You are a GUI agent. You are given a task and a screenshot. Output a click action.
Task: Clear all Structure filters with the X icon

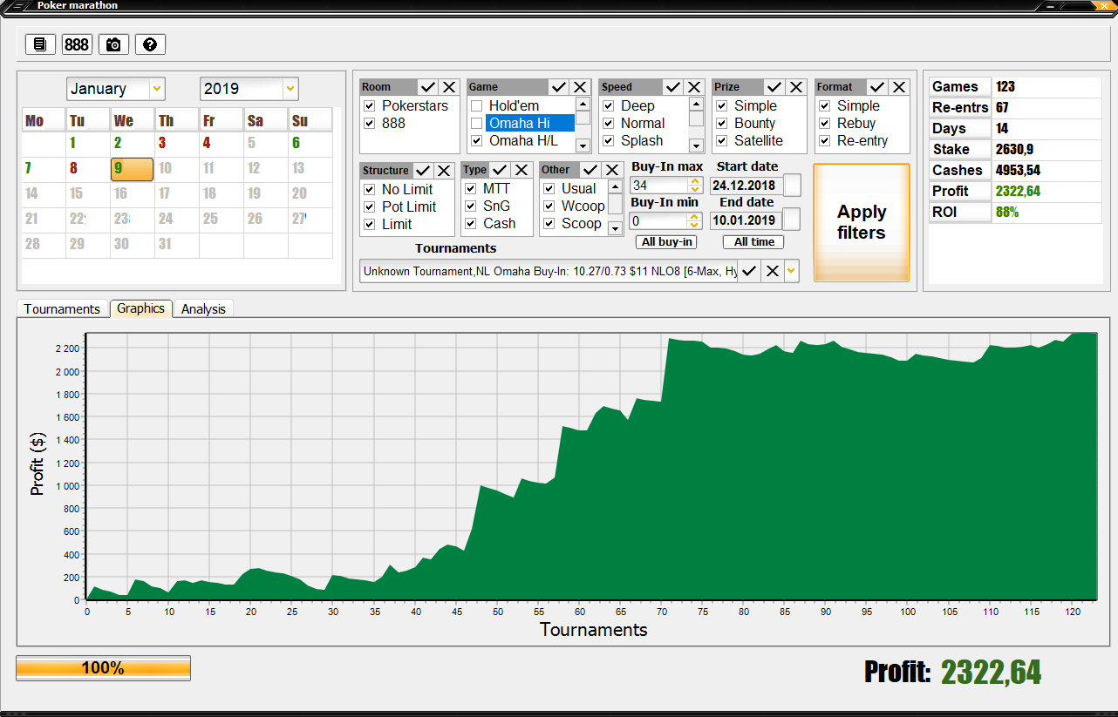click(444, 171)
